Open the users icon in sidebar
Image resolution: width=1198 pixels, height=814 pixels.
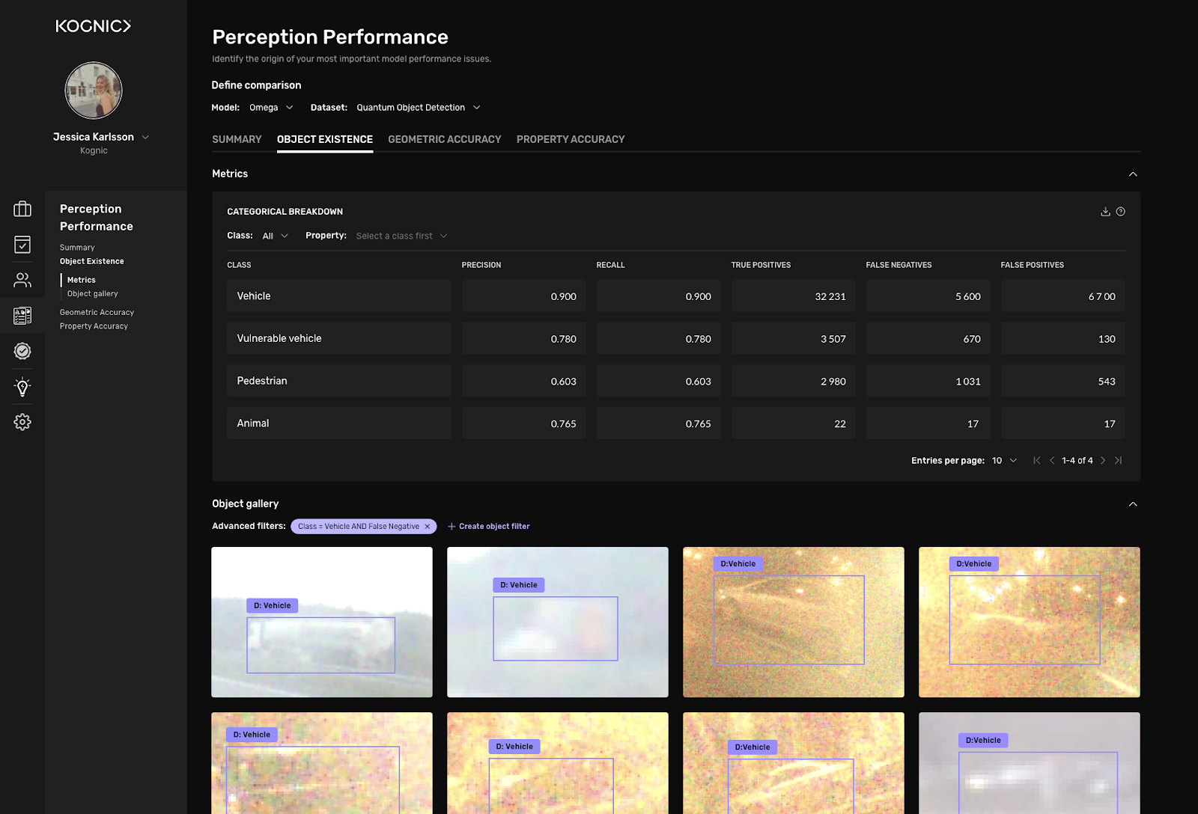[x=22, y=280]
